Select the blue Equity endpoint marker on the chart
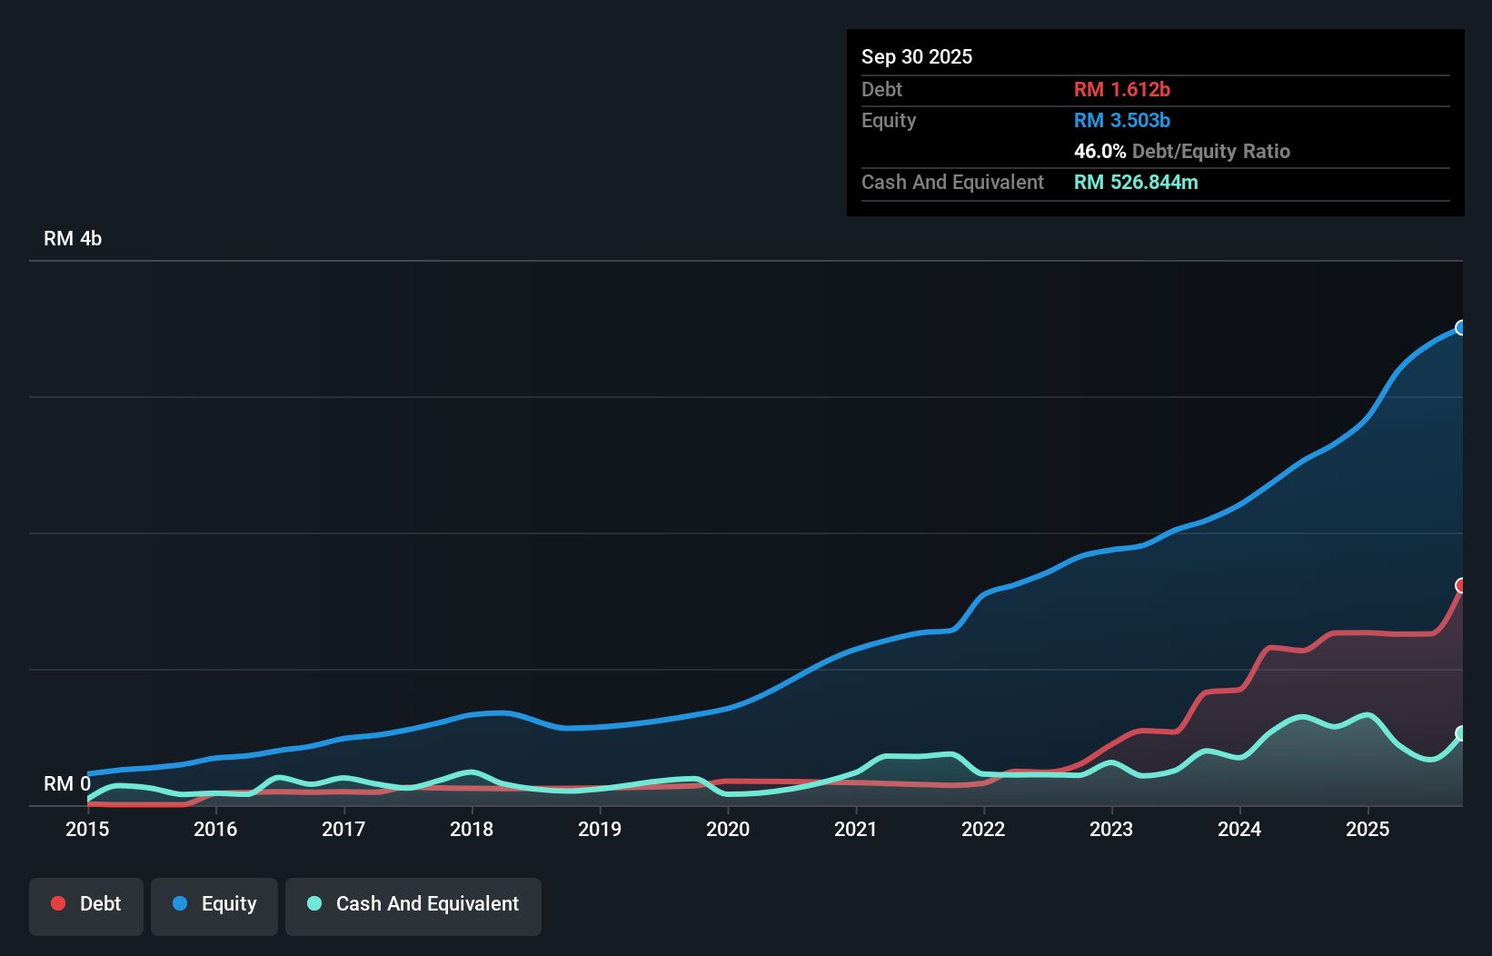Screen dimensions: 1492x956 point(1461,328)
